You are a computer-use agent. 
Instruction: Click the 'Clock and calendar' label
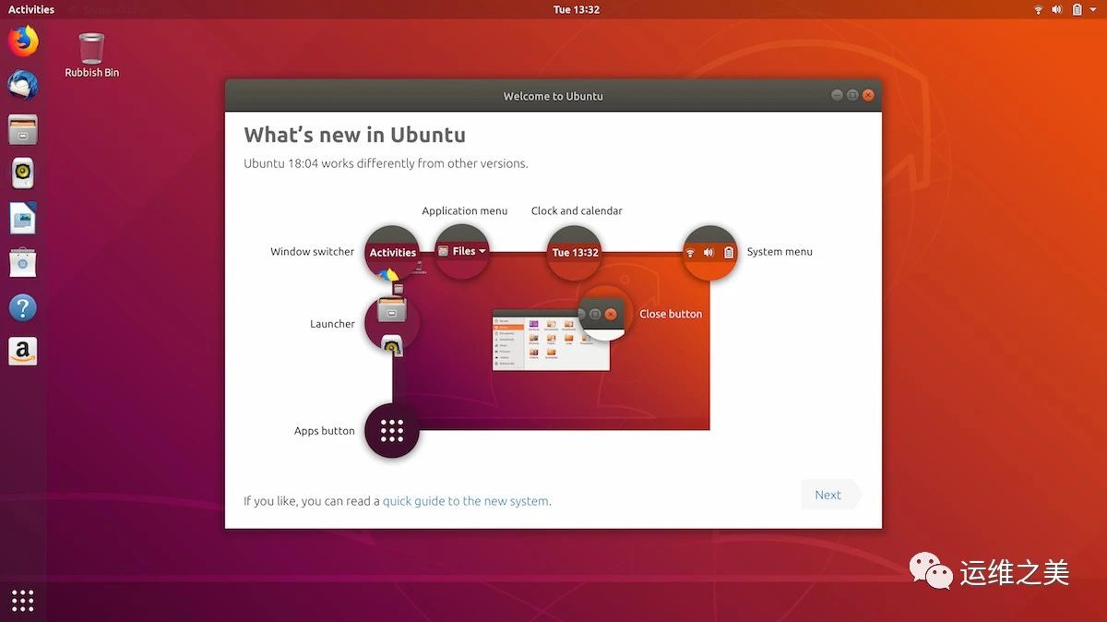coord(577,210)
